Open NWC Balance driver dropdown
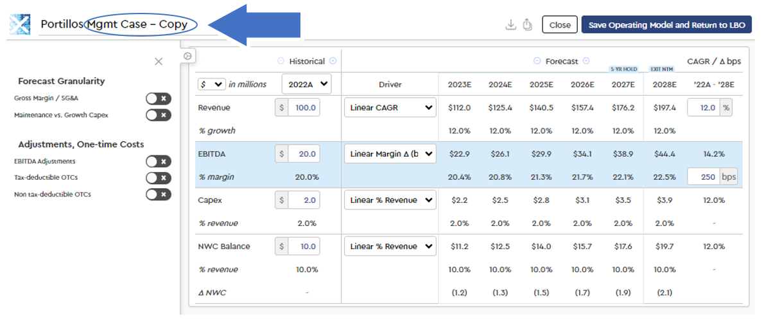This screenshot has width=762, height=323. click(x=390, y=246)
